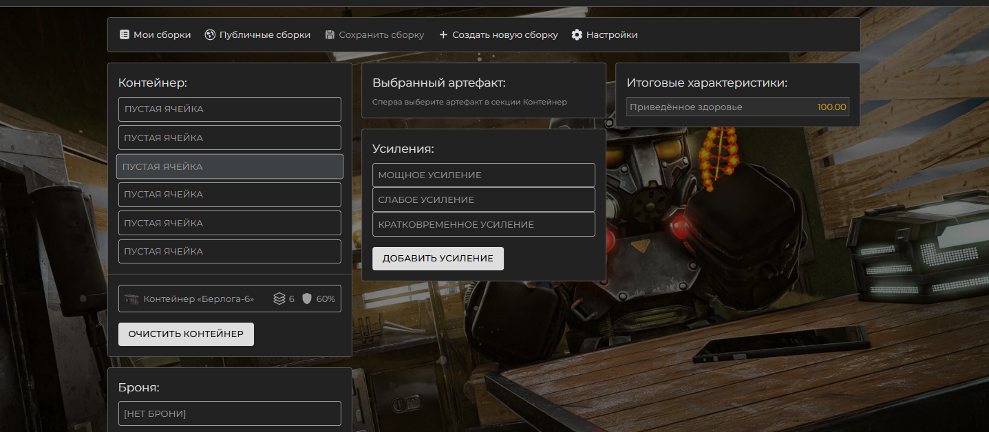Image resolution: width=989 pixels, height=432 pixels.
Task: Select the first ПУСТАЯ ЯЧЕЙКА slot in Контейнер
Action: 230,109
